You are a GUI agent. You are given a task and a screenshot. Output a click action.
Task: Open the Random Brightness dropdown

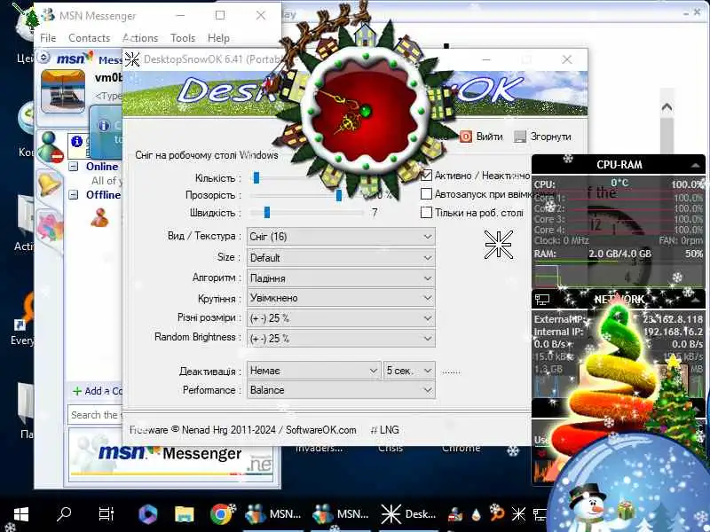tap(341, 339)
